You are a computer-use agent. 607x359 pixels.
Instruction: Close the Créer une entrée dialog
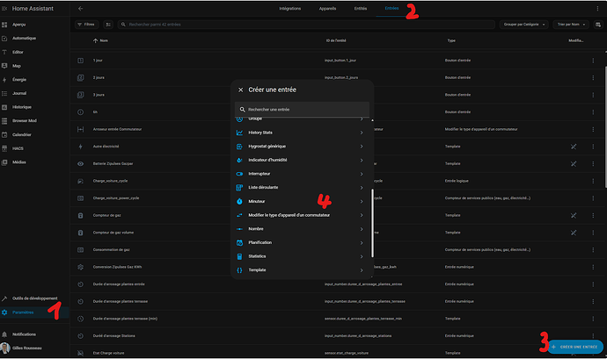pos(240,90)
